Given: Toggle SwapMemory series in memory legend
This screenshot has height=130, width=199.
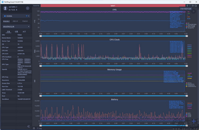Looking at the screenshot, I should (x=190, y=84).
